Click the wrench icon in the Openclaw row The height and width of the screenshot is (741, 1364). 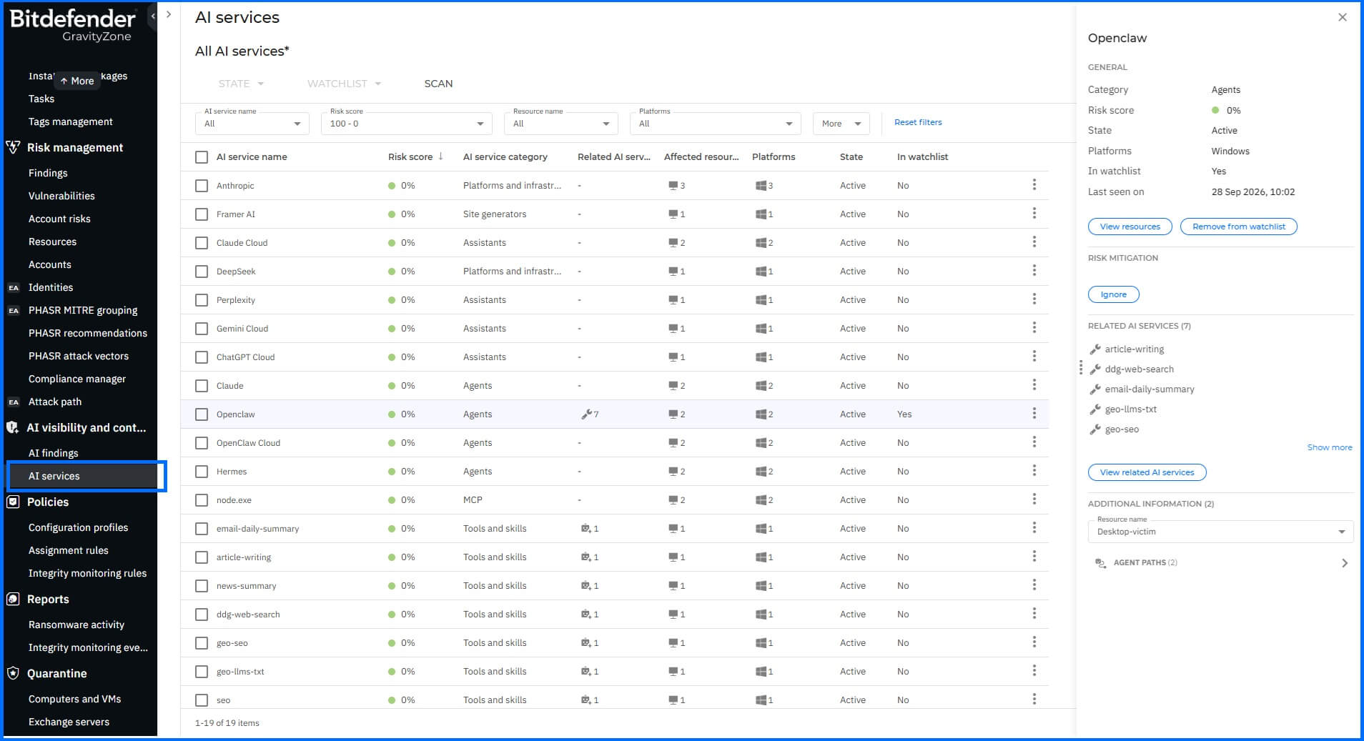(586, 414)
